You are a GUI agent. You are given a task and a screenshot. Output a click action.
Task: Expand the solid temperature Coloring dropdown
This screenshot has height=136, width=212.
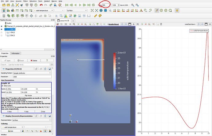[12, 127]
